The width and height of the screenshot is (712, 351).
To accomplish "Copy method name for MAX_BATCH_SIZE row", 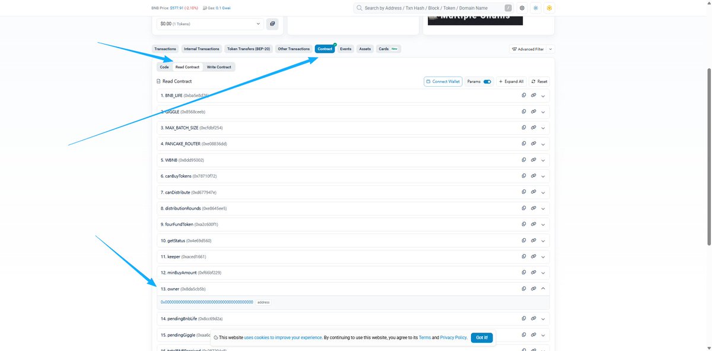I will coord(523,127).
